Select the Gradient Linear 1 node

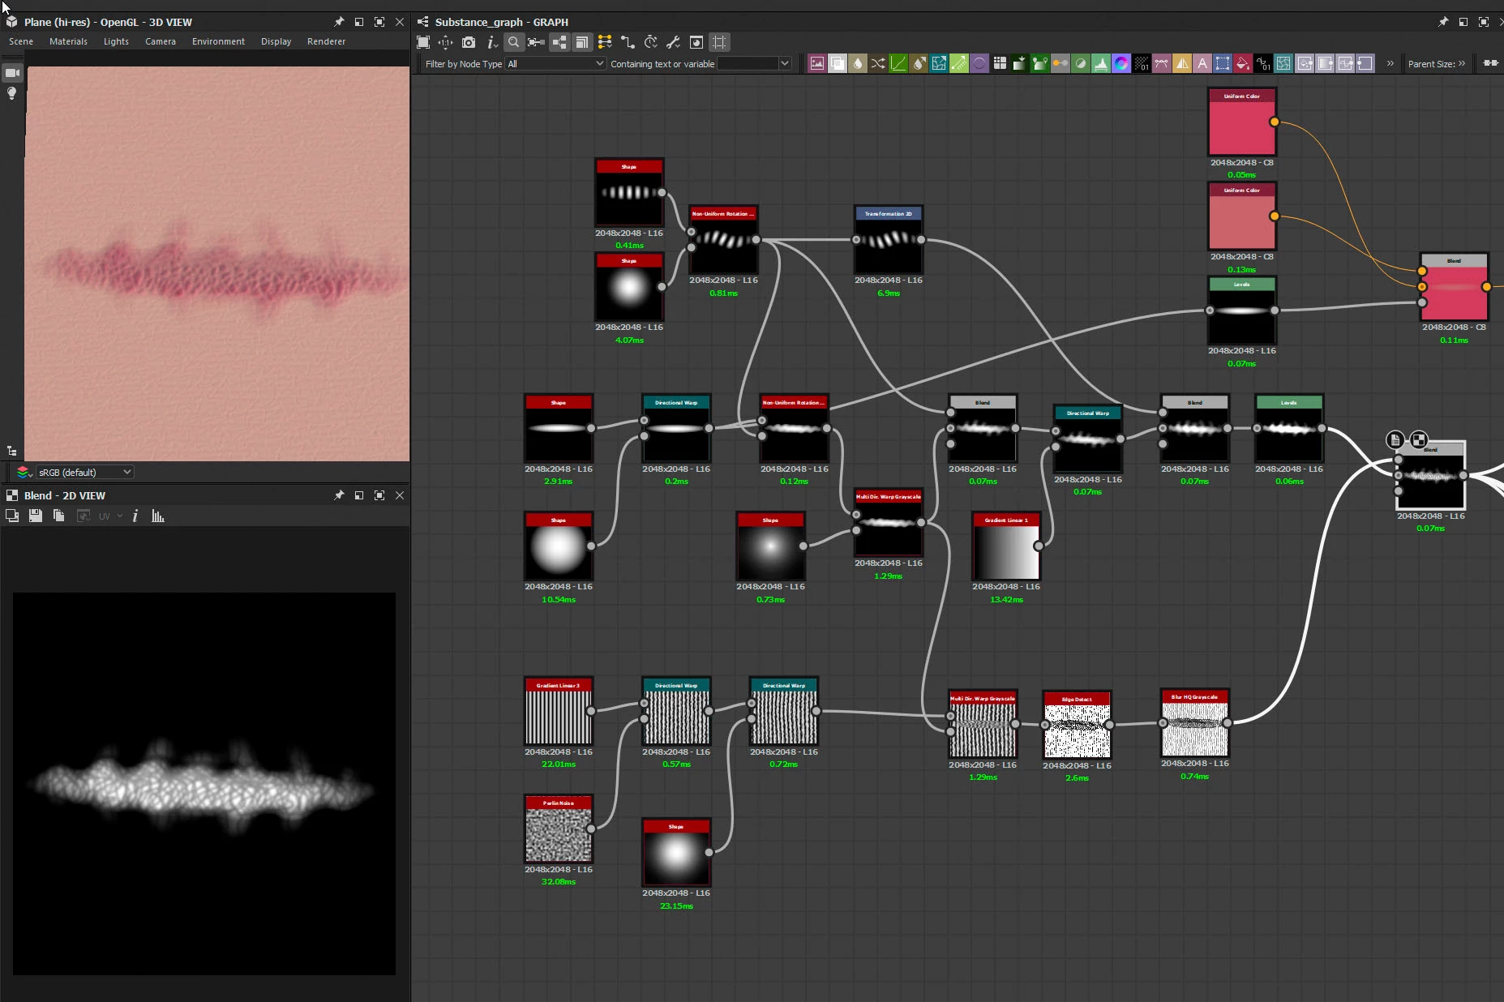pos(1006,546)
